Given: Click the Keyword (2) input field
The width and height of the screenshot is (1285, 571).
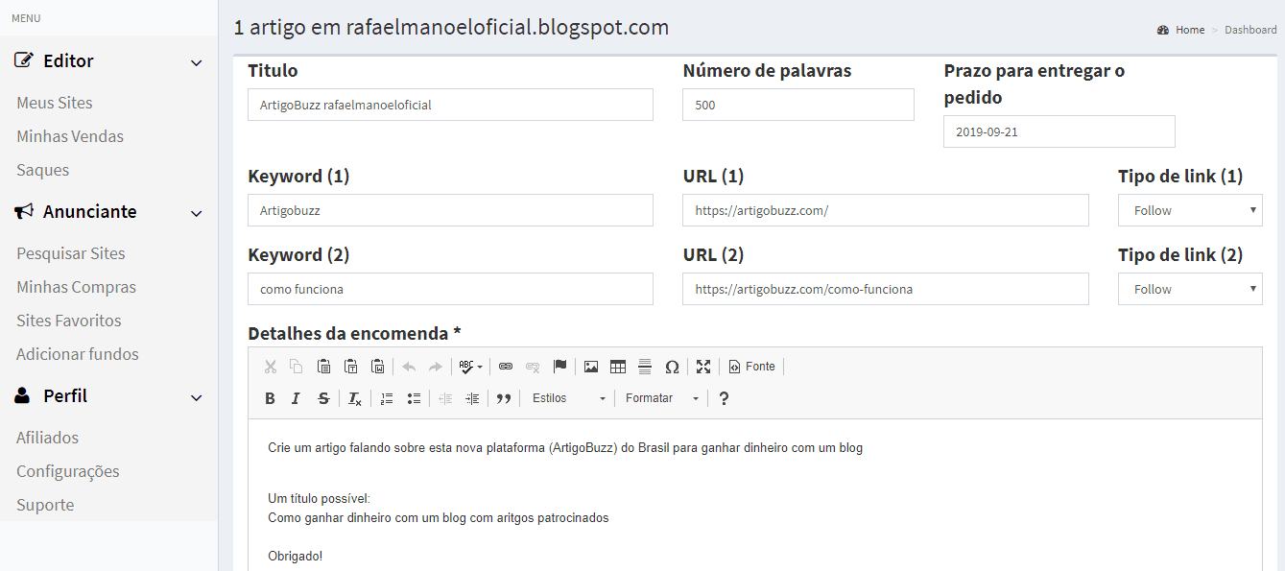Looking at the screenshot, I should (450, 289).
